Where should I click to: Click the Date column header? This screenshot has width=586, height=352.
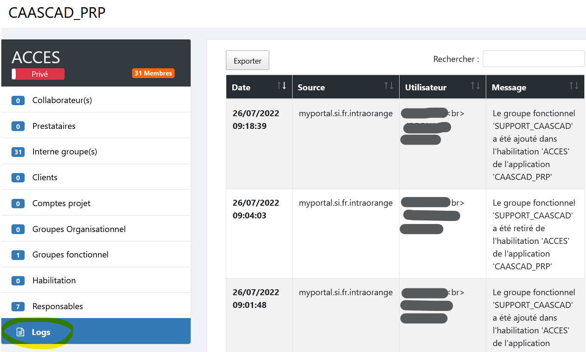259,87
